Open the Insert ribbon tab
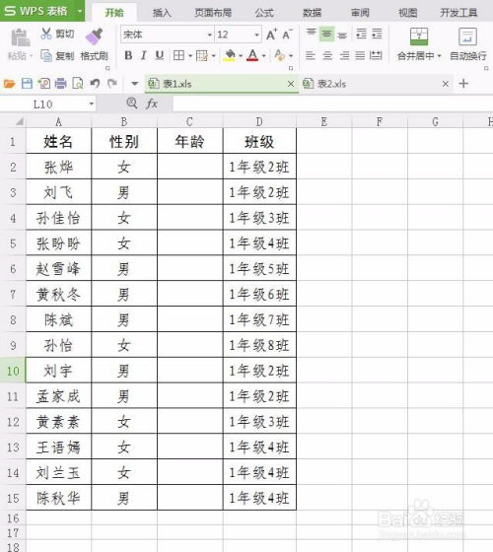The width and height of the screenshot is (493, 552). pos(162,13)
